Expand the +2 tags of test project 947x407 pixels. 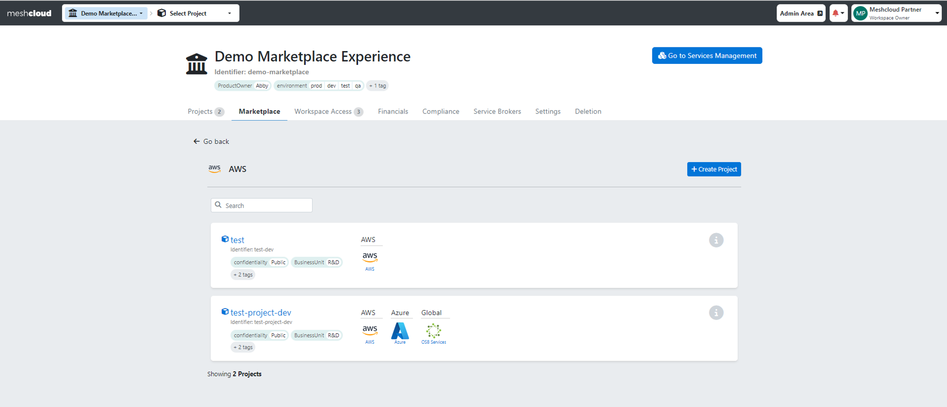tap(243, 275)
